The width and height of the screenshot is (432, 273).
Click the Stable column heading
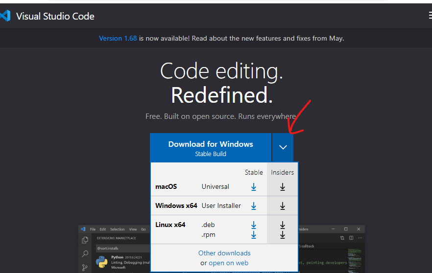tap(254, 172)
